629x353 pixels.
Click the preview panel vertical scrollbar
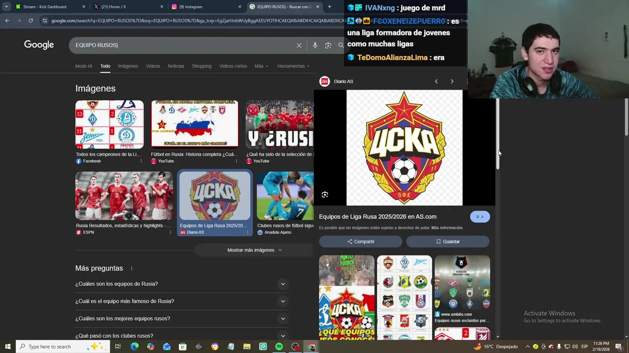[498, 133]
